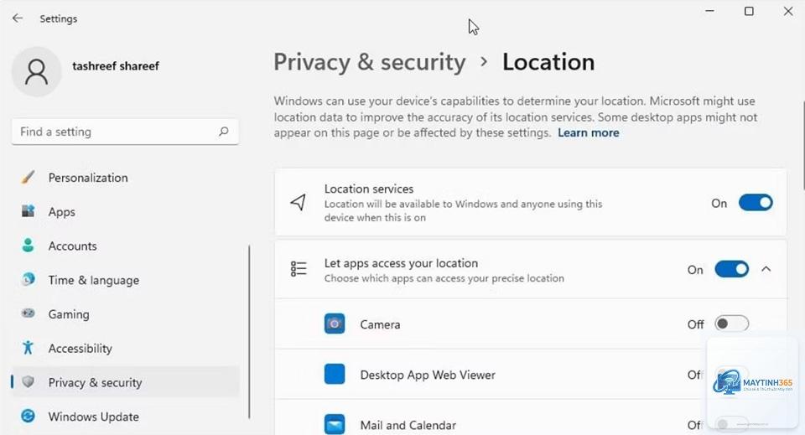Click the app list icon beside Let apps access

299,269
